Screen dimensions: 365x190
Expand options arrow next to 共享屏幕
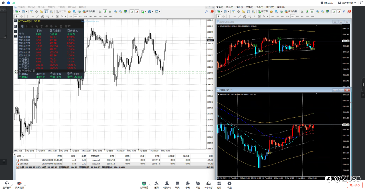coord(149,185)
